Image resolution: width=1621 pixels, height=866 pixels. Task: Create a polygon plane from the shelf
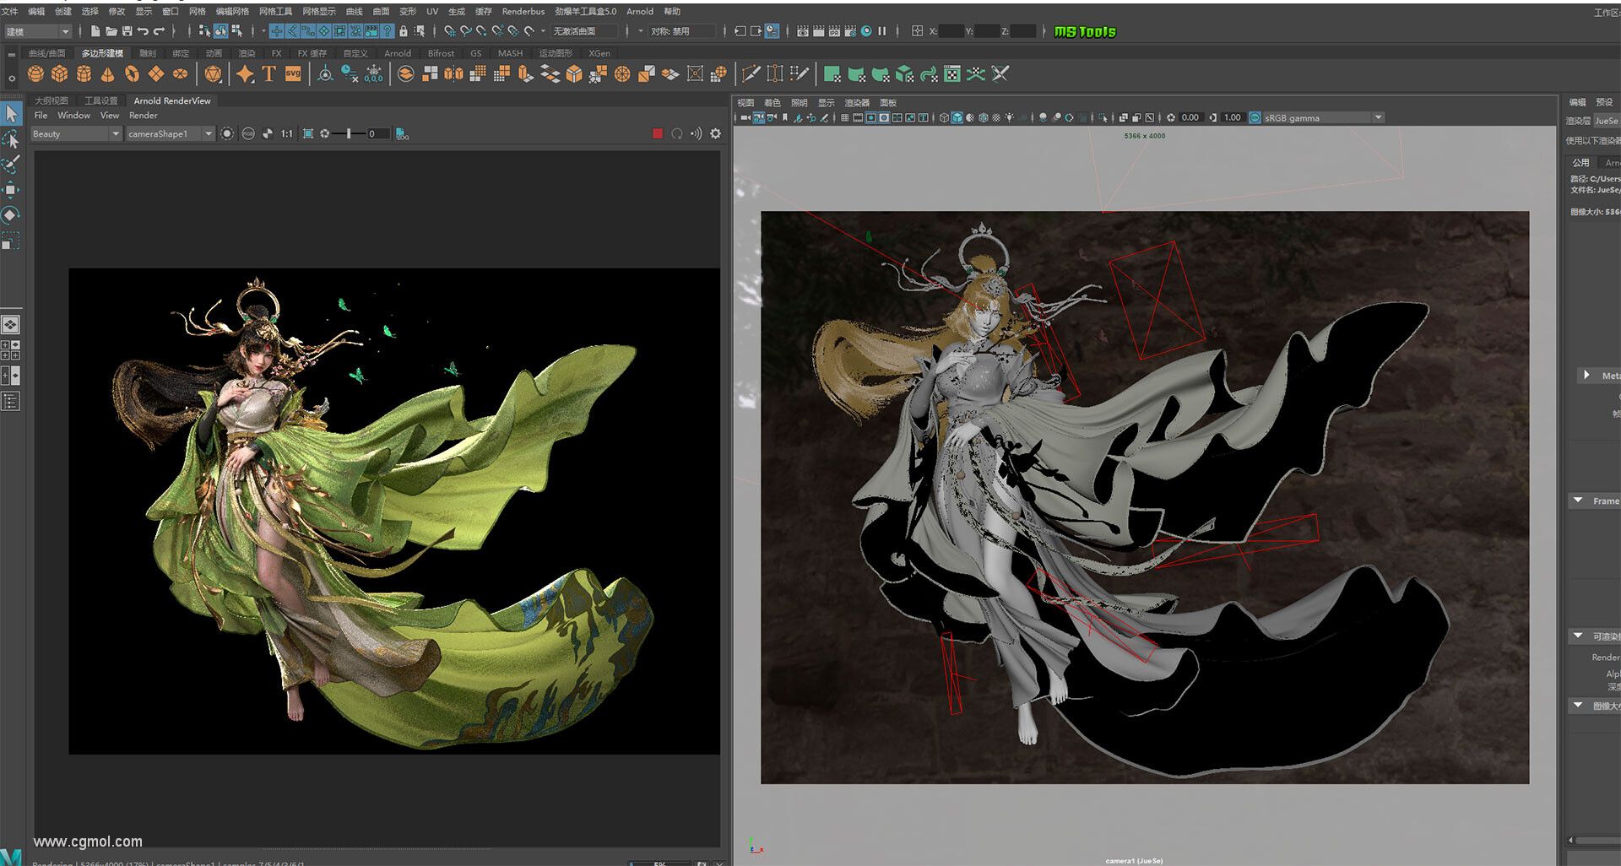point(156,74)
